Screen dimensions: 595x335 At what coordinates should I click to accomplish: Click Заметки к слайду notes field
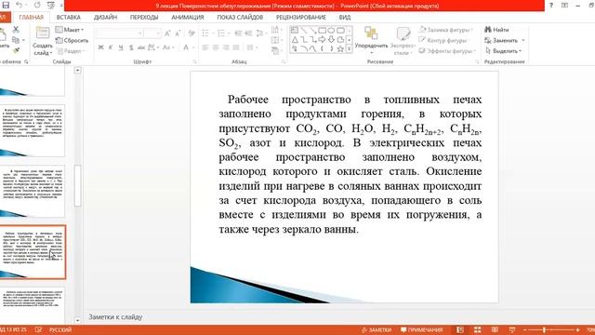[115, 316]
